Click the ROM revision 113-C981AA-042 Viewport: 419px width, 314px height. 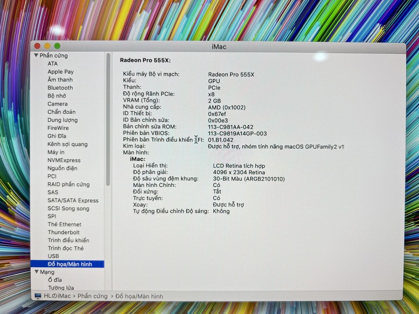pos(231,127)
